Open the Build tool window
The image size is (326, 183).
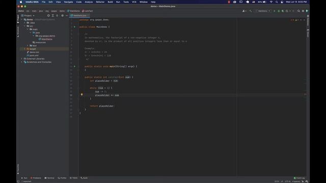coord(84,178)
